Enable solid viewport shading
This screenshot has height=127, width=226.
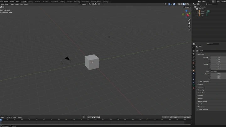tap(184, 4)
